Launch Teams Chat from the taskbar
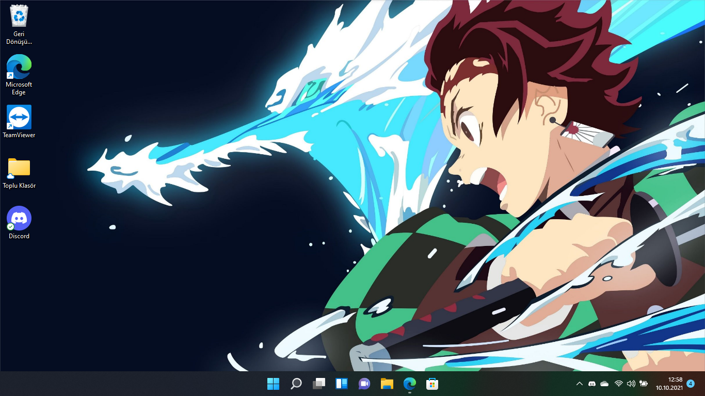 click(364, 384)
